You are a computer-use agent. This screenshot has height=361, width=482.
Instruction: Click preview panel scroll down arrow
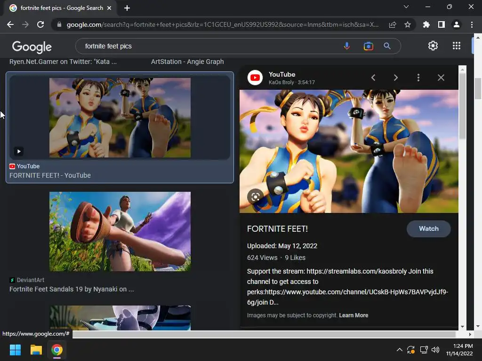[462, 327]
